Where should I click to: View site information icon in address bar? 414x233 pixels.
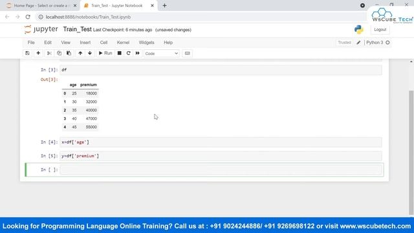pos(41,17)
